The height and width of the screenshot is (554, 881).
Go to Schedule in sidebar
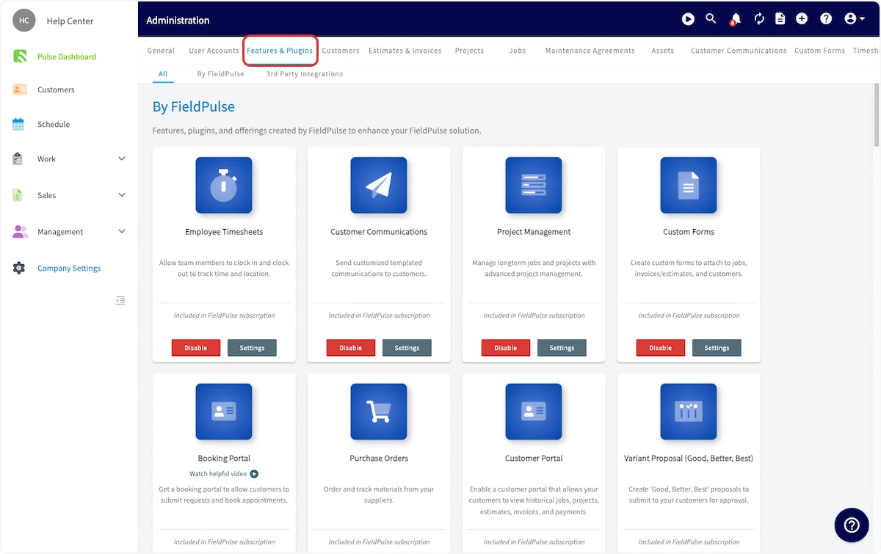pyautogui.click(x=54, y=125)
